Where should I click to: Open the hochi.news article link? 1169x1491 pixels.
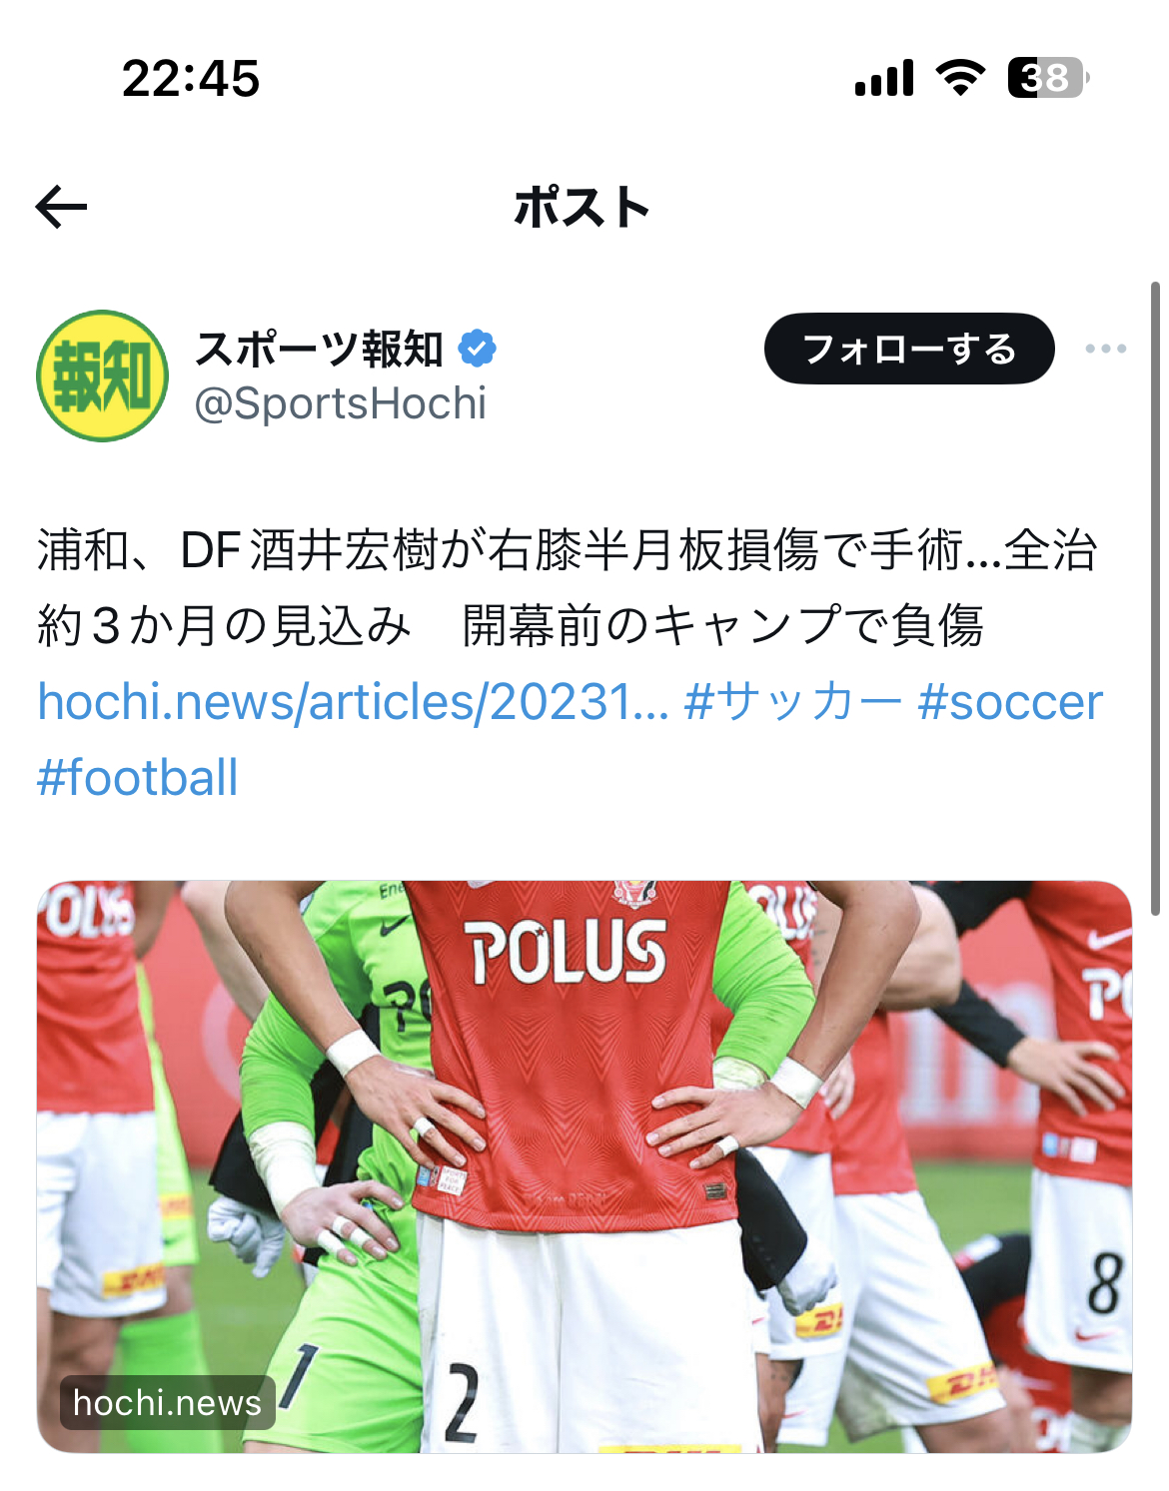353,702
